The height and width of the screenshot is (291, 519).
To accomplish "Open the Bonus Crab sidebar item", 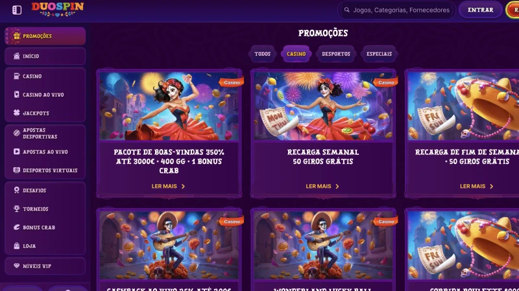I will tap(45, 227).
